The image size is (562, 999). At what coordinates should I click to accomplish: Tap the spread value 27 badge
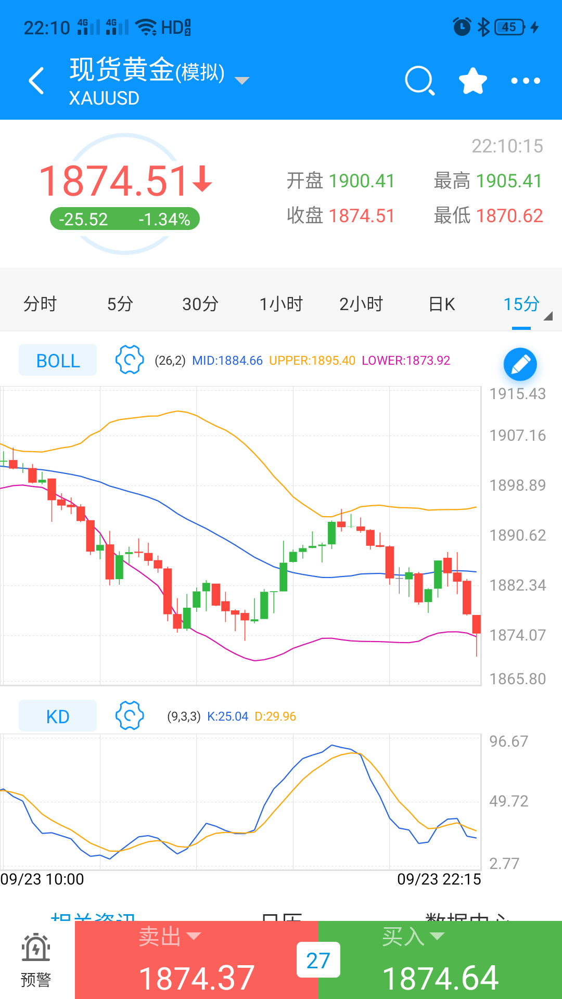(x=318, y=960)
